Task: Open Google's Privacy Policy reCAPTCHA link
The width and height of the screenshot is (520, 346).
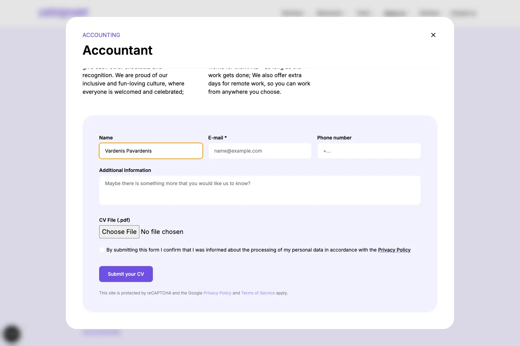Action: [217, 293]
